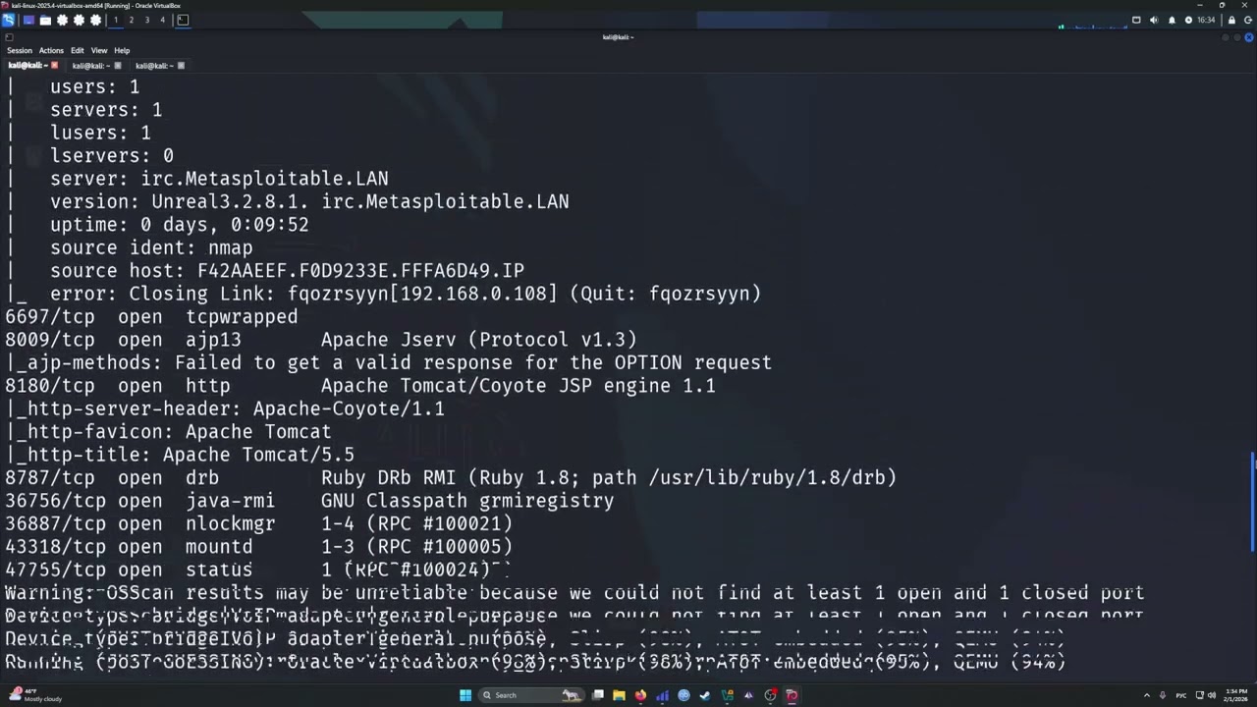Viewport: 1257px width, 707px height.
Task: Lock the Kali screen with padlock icon
Action: tap(1231, 20)
